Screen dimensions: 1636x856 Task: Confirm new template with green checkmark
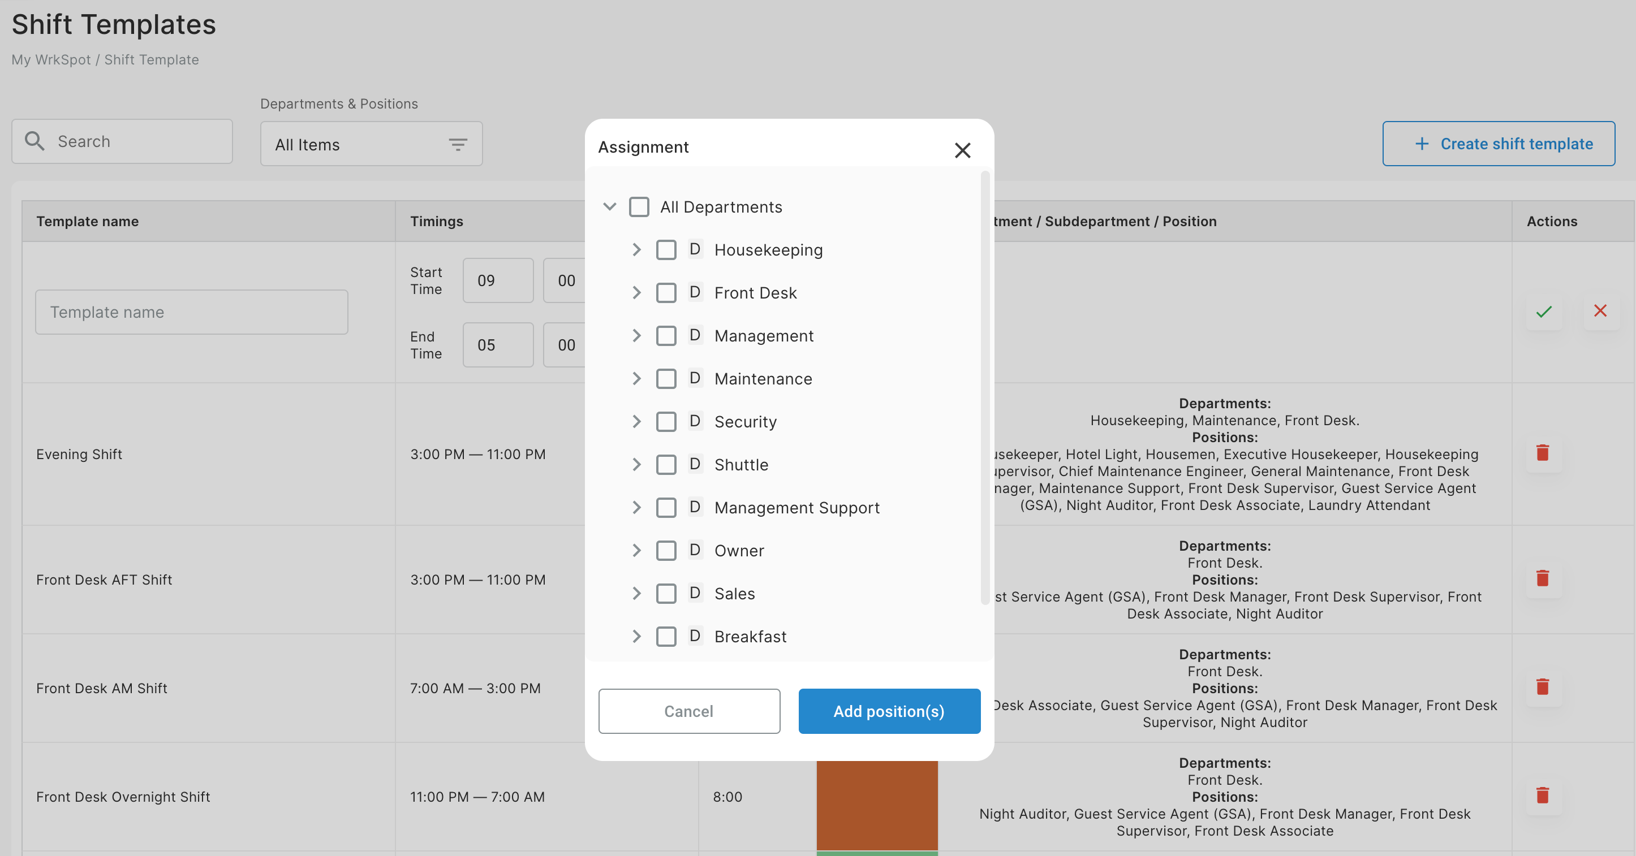(x=1544, y=312)
